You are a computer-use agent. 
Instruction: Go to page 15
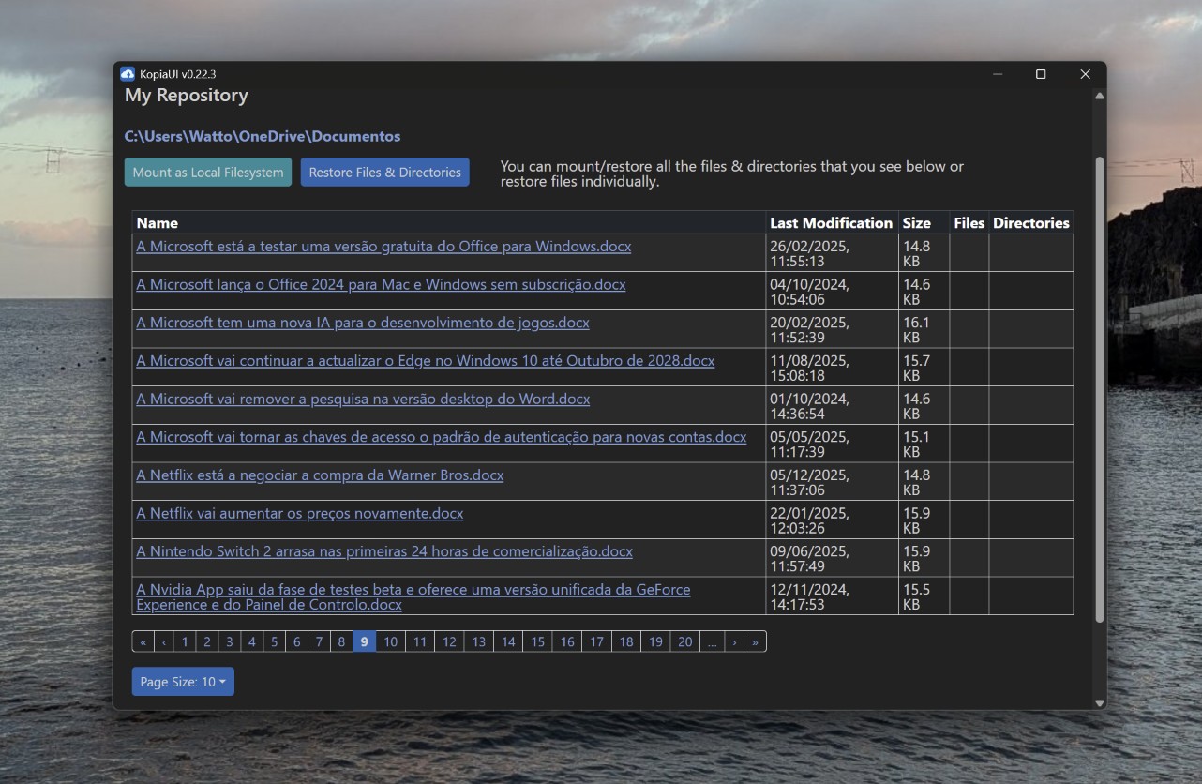(538, 641)
